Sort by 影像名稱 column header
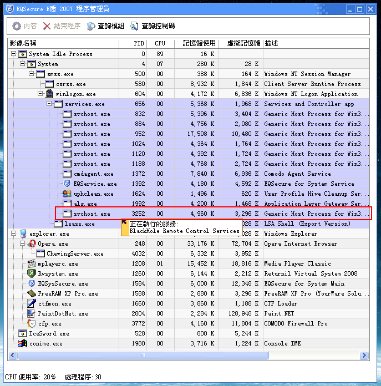The image size is (381, 386). tap(63, 43)
